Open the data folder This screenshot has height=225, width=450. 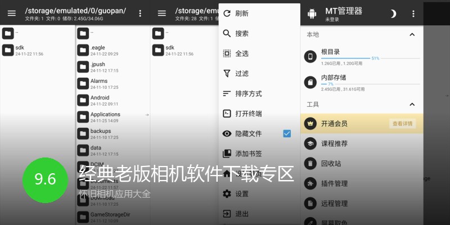[x=112, y=150]
